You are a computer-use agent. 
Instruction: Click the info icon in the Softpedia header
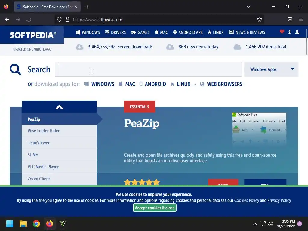click(289, 32)
